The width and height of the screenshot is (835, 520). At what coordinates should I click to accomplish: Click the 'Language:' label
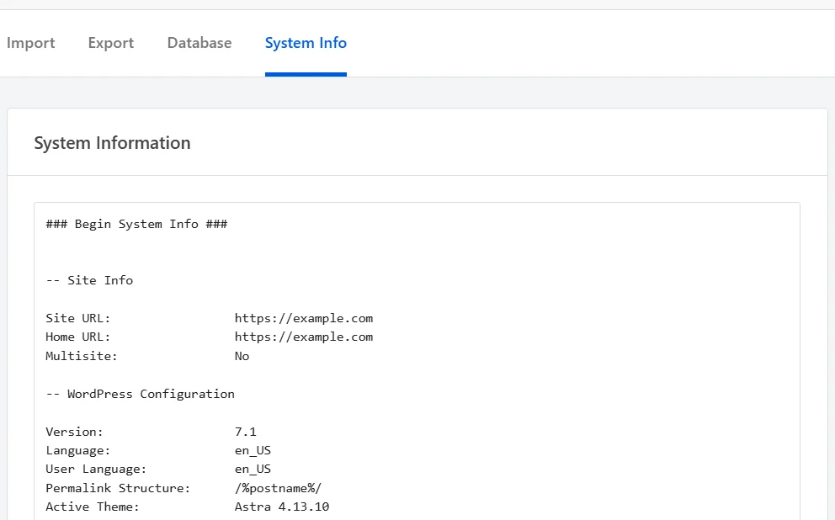(77, 450)
